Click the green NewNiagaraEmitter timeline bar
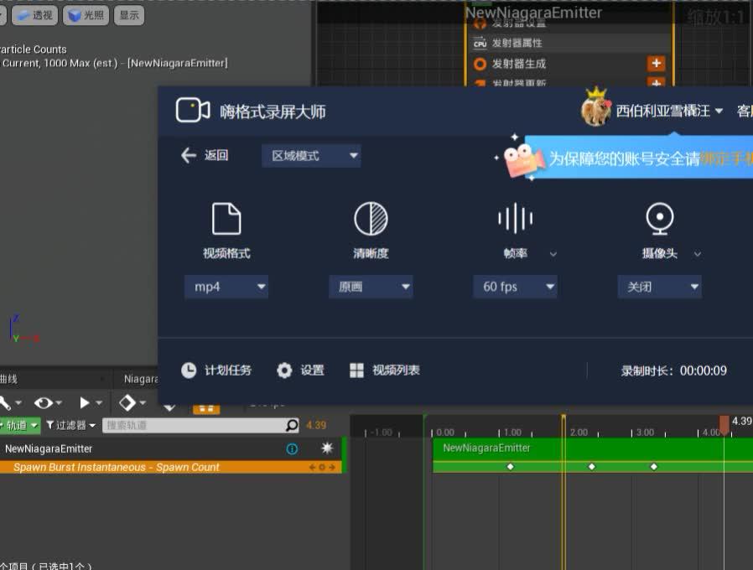Viewport: 753px width, 570px height. coord(593,448)
